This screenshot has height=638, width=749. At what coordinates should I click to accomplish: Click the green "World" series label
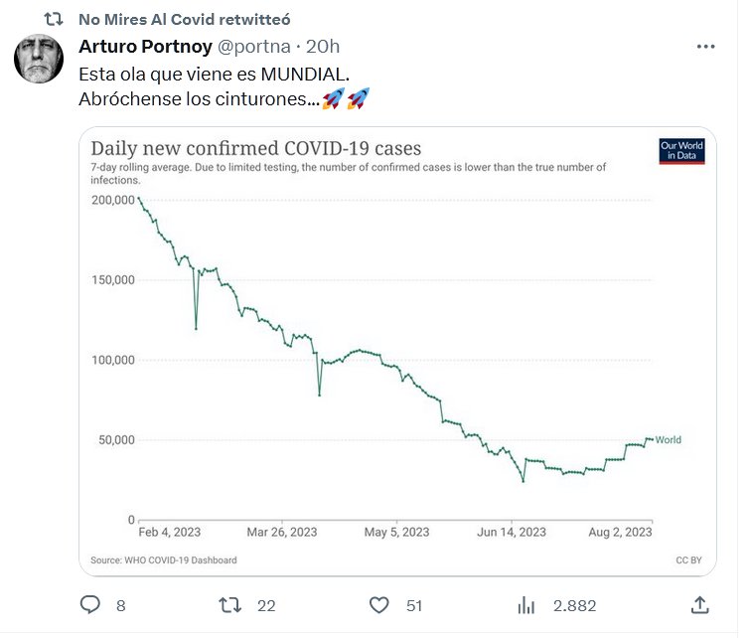point(669,439)
